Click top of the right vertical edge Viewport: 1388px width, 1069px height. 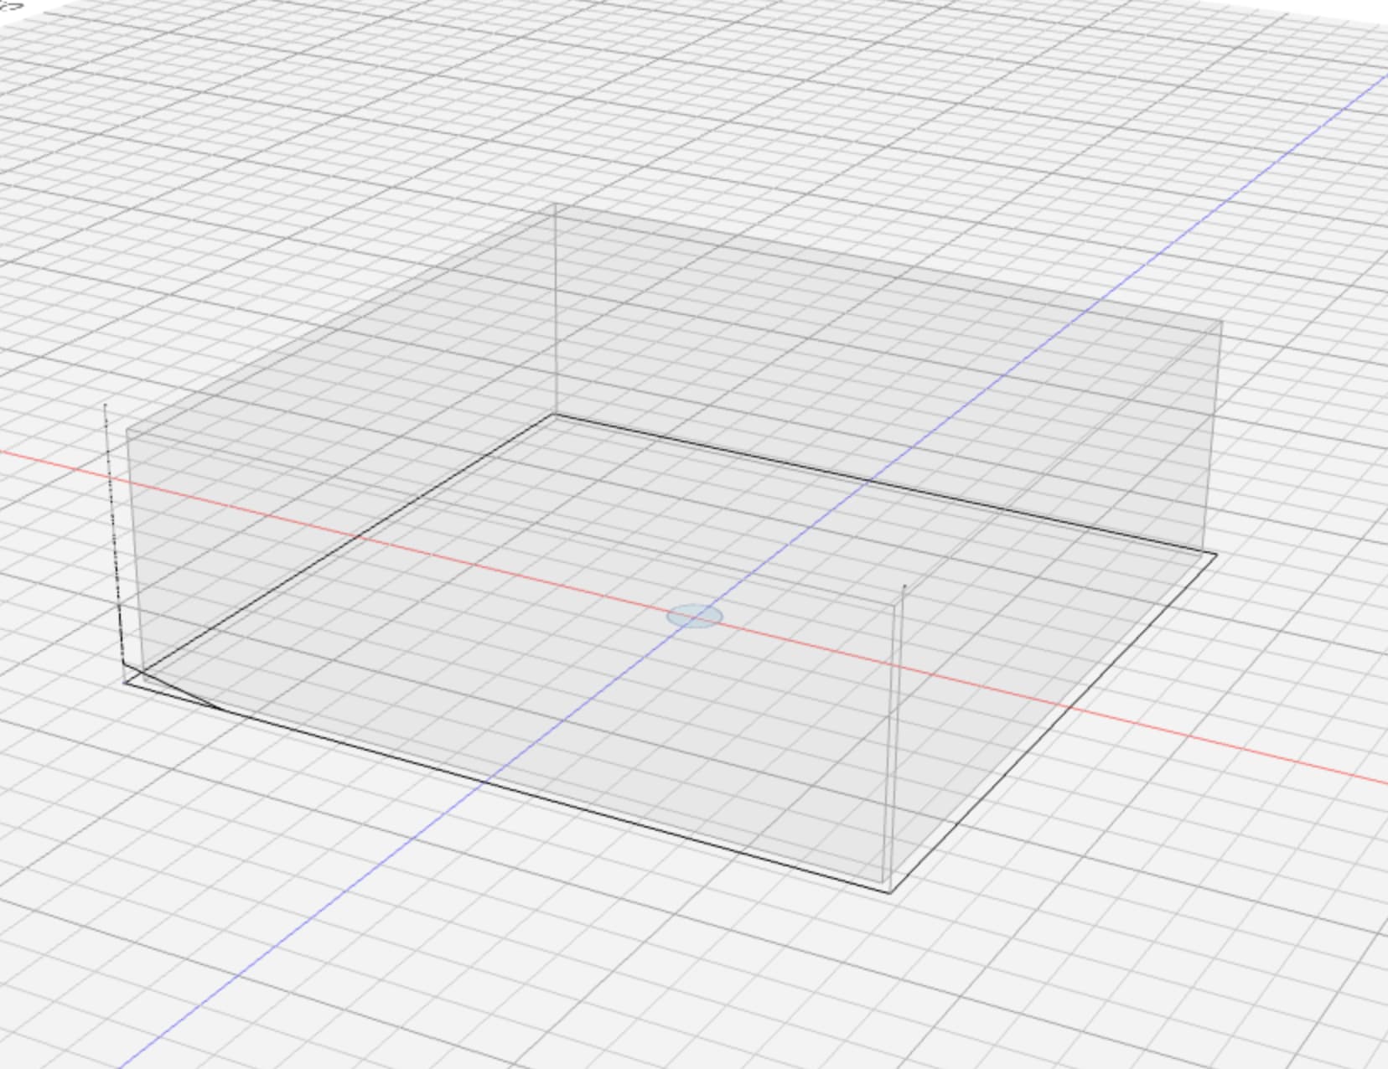(x=1221, y=321)
